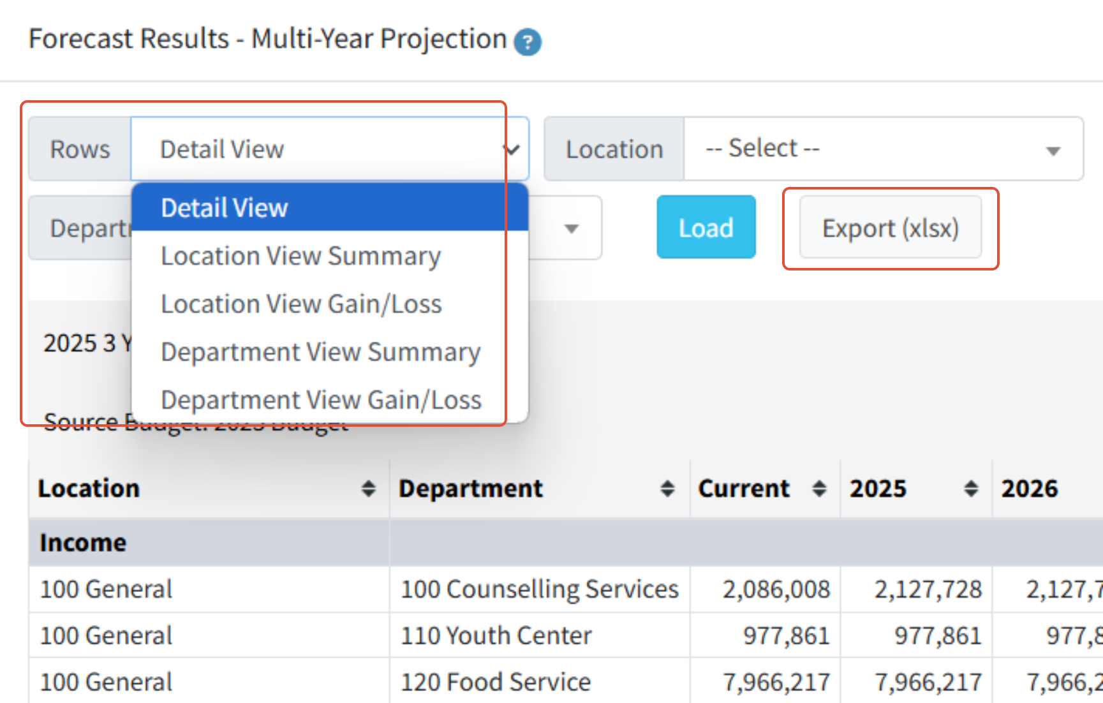Image resolution: width=1103 pixels, height=703 pixels.
Task: Click the 7,966,217 Current column value
Action: point(776,681)
